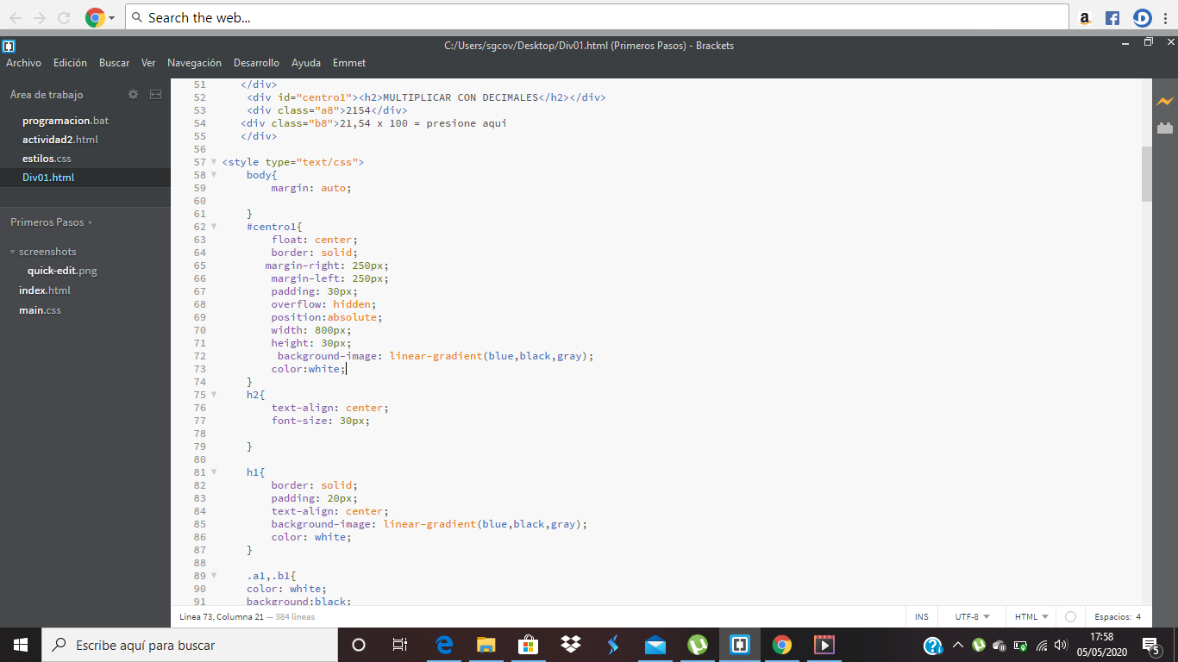Screen dimensions: 1178x662
Task: Click Espacios: 4 indentation setting
Action: [x=1117, y=617]
